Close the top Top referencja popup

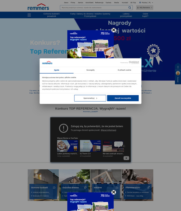[114, 30]
